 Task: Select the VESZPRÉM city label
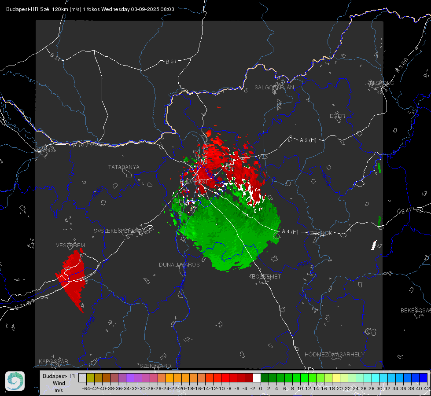pos(70,245)
